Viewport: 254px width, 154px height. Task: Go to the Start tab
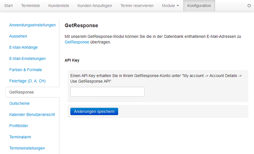[8, 6]
